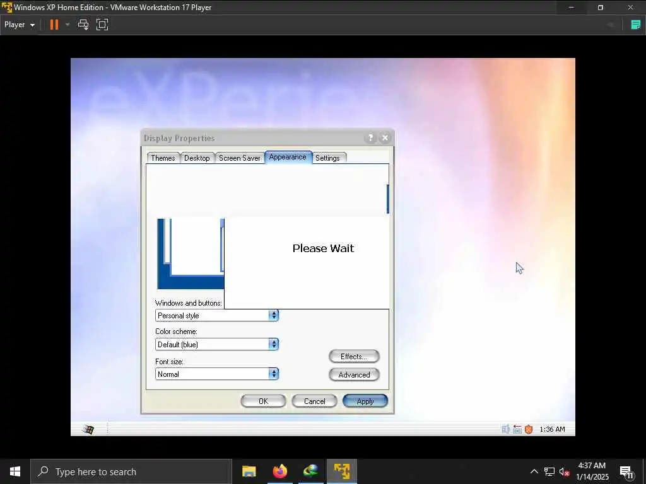
Task: Open the Font size dropdown
Action: click(x=217, y=374)
